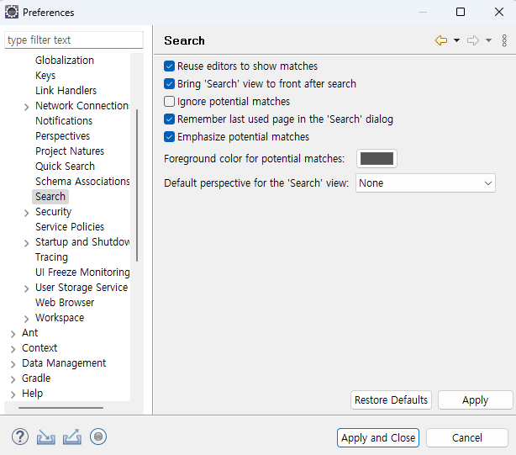Screen dimensions: 516x455
Task: Open forward history dropdown arrow
Action: point(488,40)
